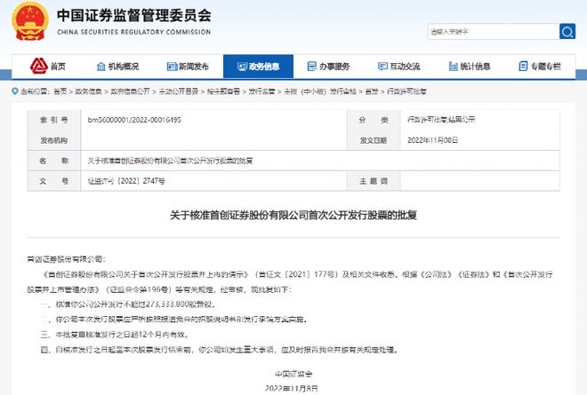Follow the 主板（中小板）发行审核 breadcrumb link
Image resolution: width=587 pixels, height=395 pixels.
(320, 91)
